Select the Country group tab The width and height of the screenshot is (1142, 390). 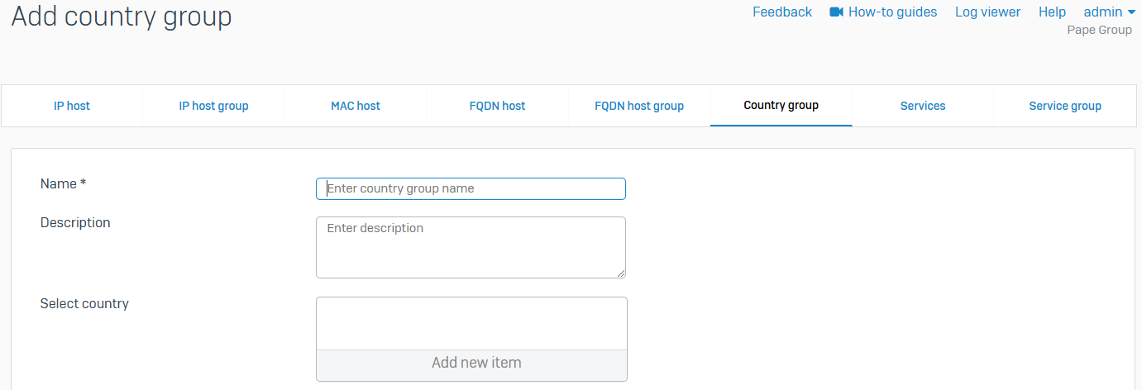(x=781, y=106)
